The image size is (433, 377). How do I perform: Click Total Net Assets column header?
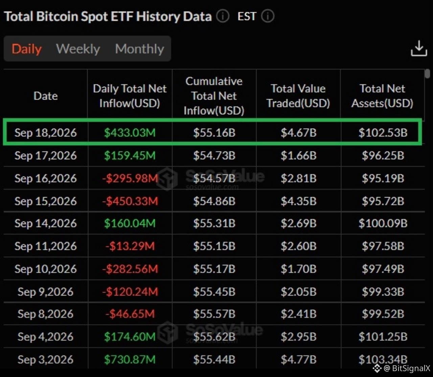pos(382,96)
